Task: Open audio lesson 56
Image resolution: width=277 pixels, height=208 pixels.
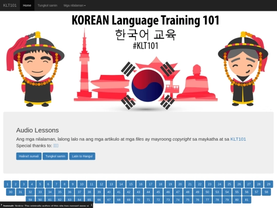Action: 247,192
